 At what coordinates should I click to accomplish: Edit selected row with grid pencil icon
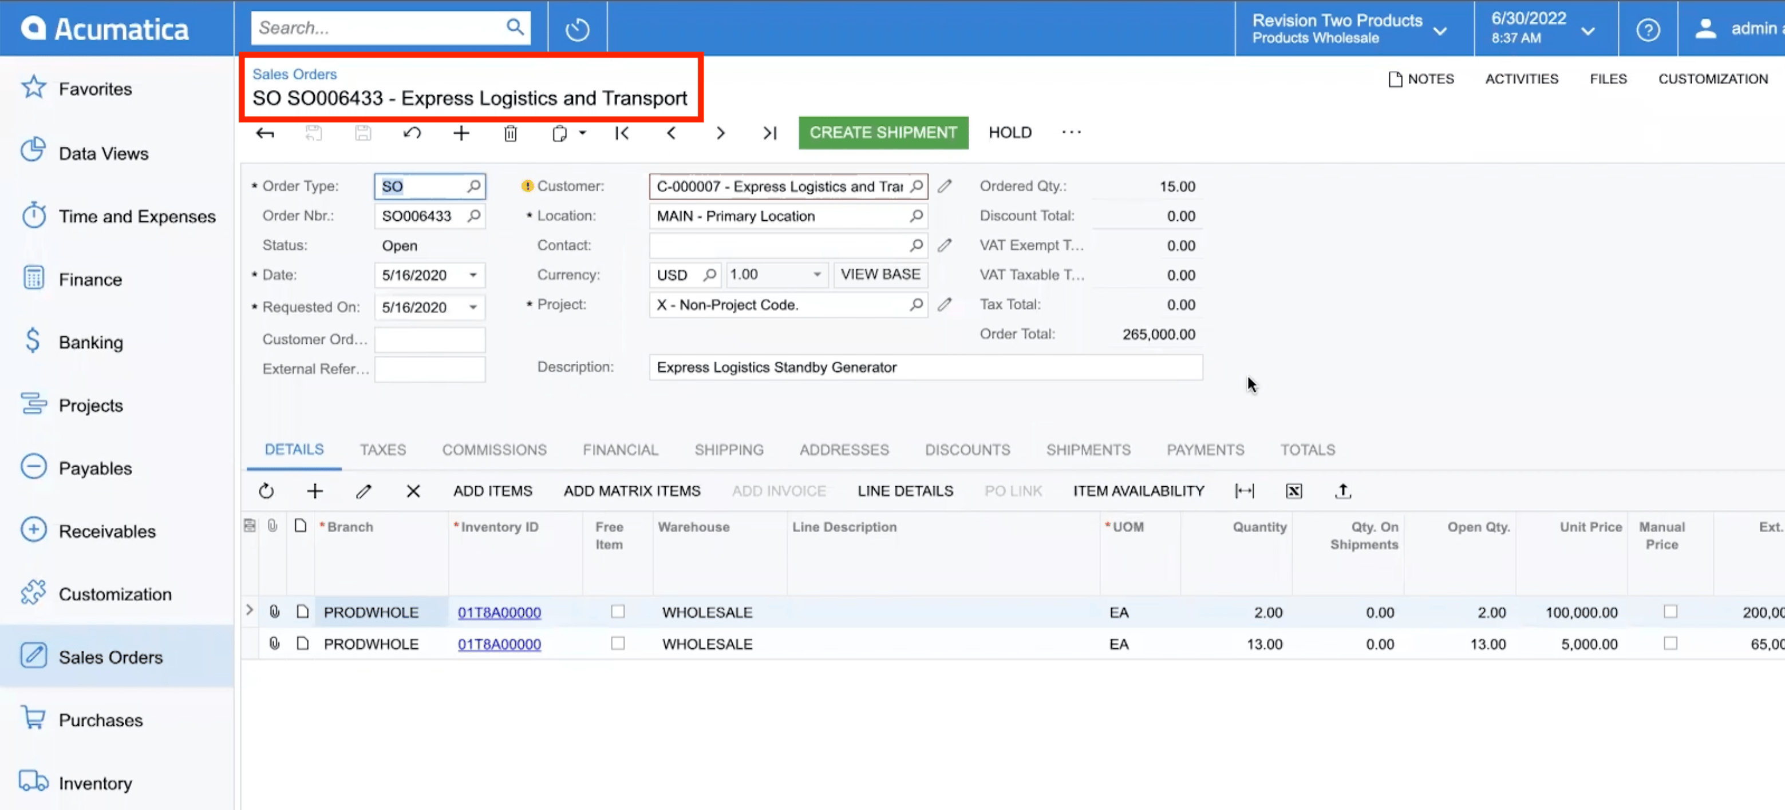click(x=363, y=491)
